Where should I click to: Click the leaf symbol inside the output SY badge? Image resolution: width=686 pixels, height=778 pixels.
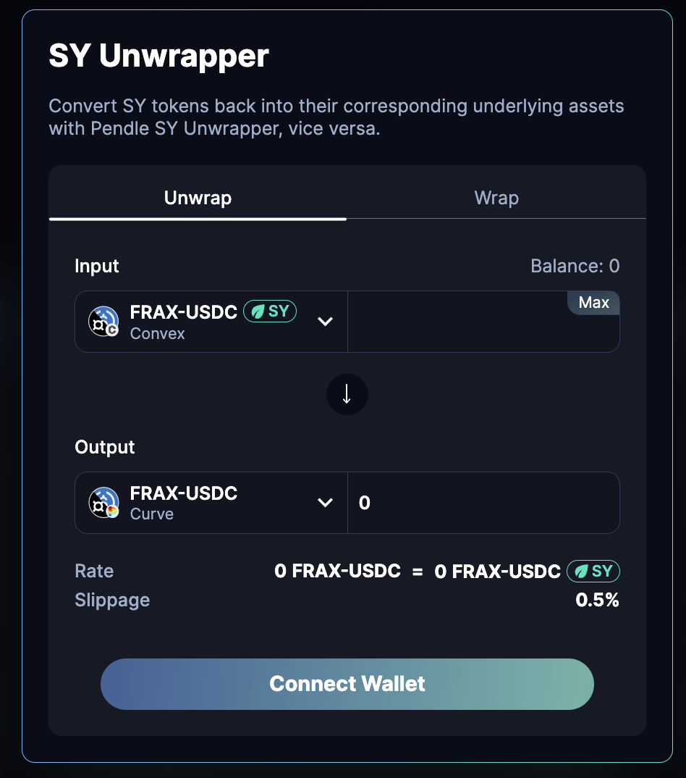pos(583,571)
